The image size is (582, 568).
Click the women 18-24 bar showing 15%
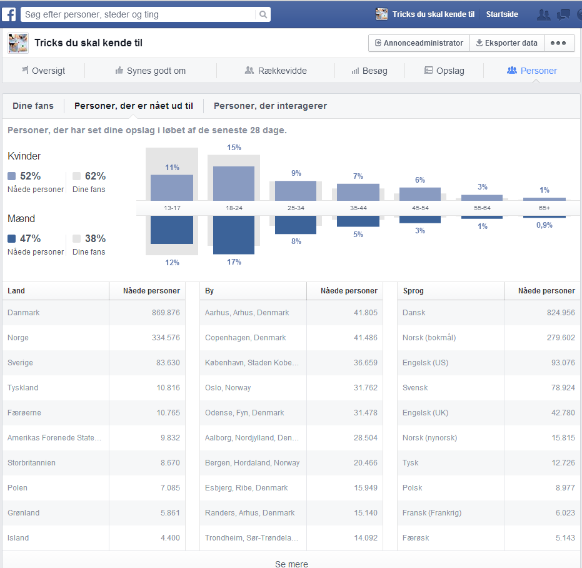(234, 183)
